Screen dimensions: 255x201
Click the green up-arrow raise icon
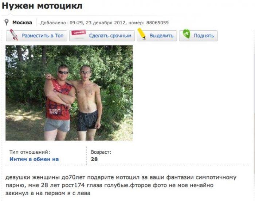[187, 34]
